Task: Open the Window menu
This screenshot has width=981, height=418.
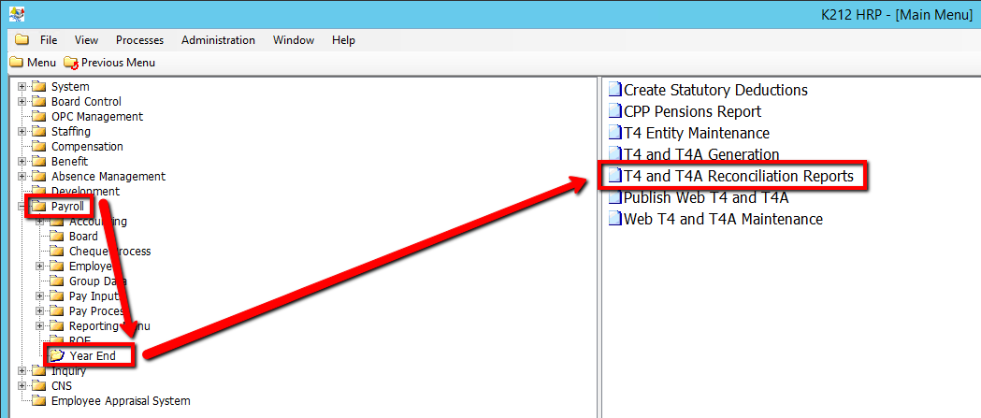Action: click(293, 40)
